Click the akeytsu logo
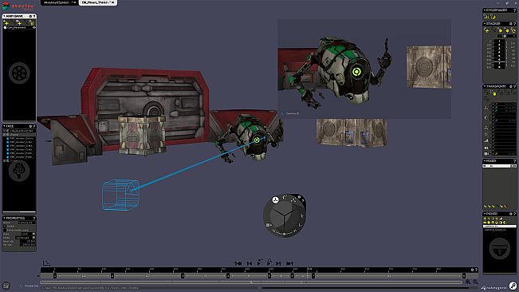 (18, 6)
